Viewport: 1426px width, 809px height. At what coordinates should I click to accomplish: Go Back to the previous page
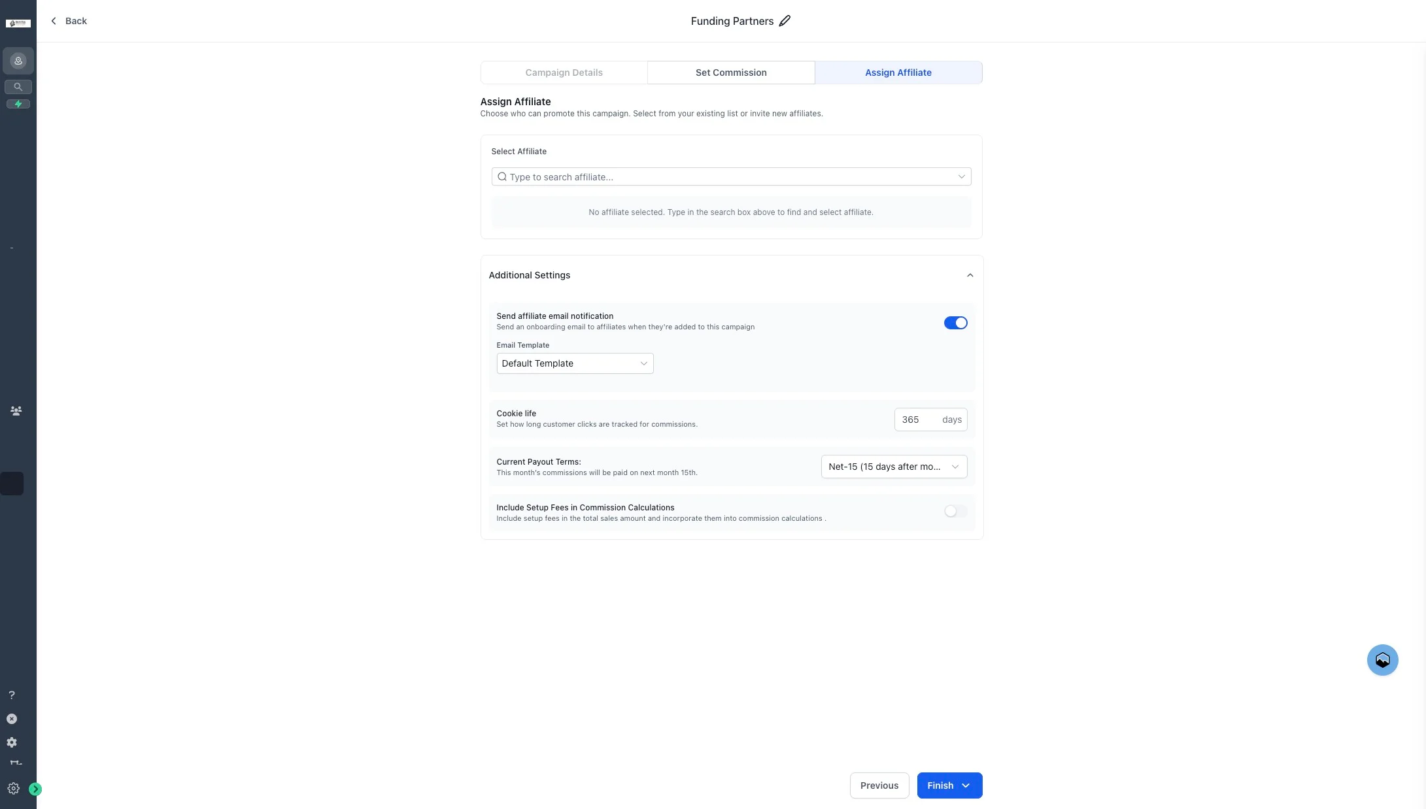tap(69, 21)
